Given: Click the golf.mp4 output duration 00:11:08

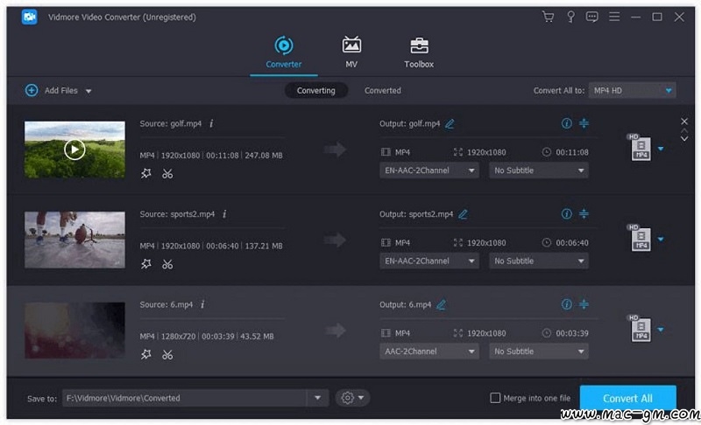Looking at the screenshot, I should 572,152.
